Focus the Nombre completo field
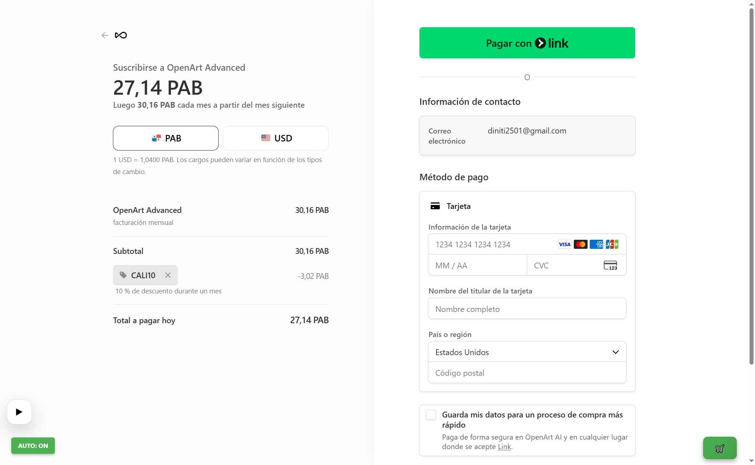This screenshot has width=755, height=465. 527,309
